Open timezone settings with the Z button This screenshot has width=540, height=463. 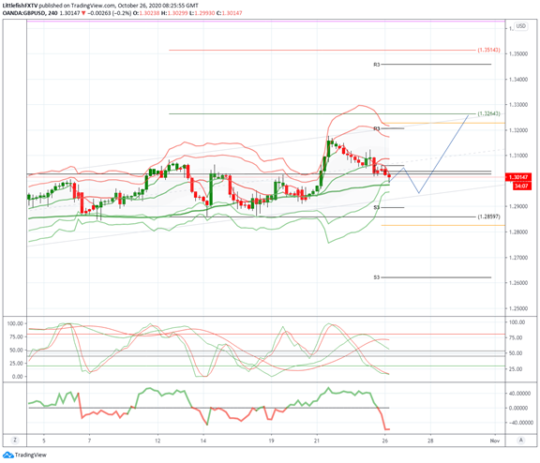click(15, 441)
